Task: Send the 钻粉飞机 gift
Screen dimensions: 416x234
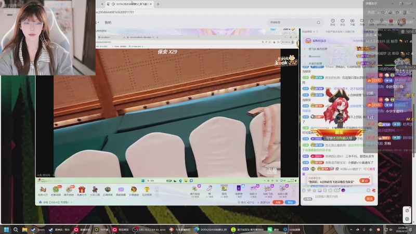Action: [268, 191]
